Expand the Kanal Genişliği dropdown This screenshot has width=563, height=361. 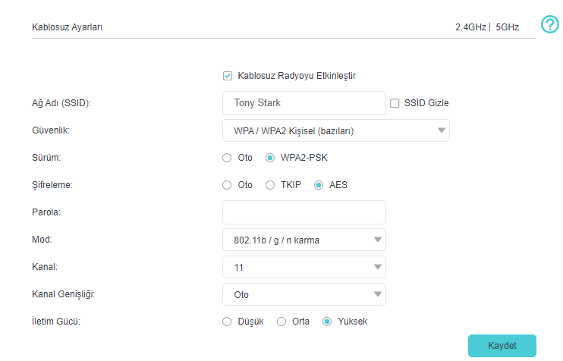304,294
